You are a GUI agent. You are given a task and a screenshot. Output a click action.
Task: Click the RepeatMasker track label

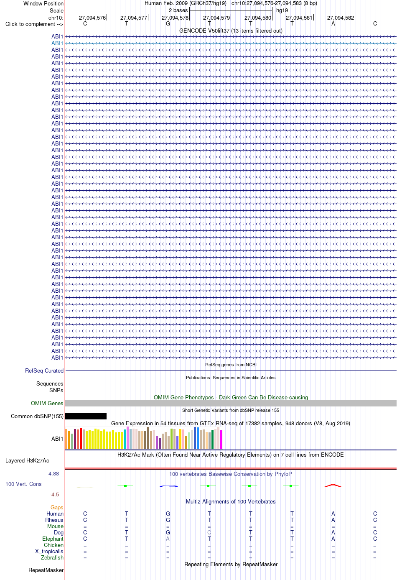click(x=46, y=570)
